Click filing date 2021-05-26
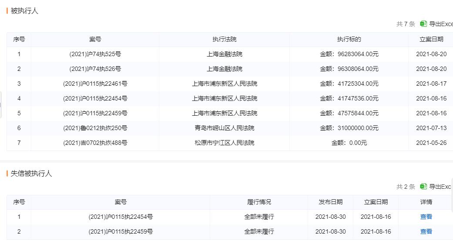 (431, 142)
